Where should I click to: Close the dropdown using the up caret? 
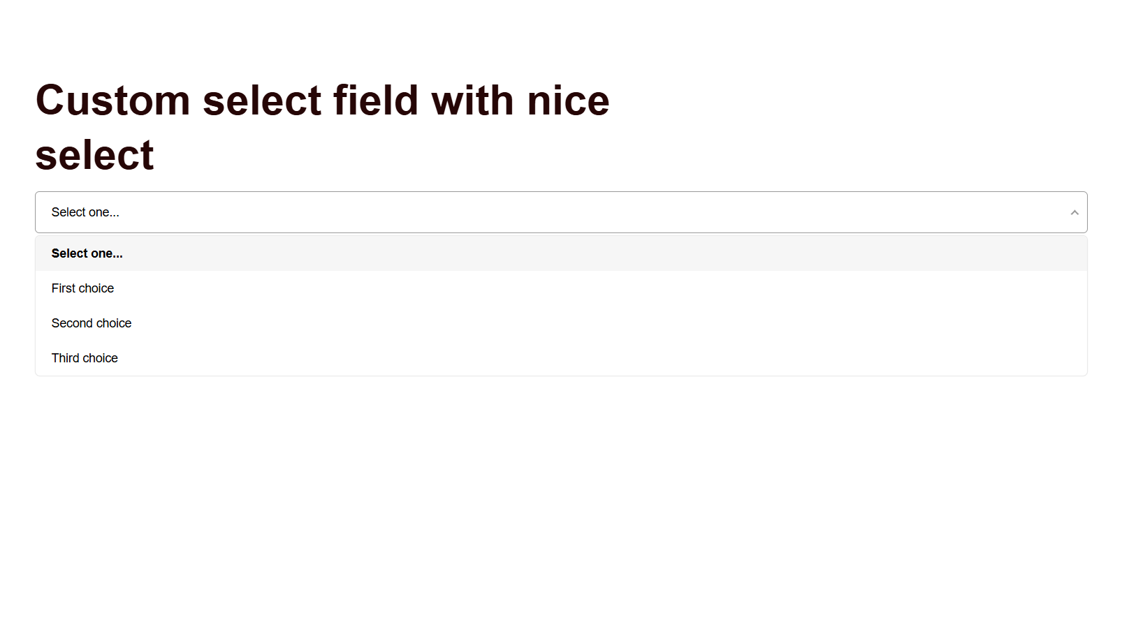point(1074,212)
